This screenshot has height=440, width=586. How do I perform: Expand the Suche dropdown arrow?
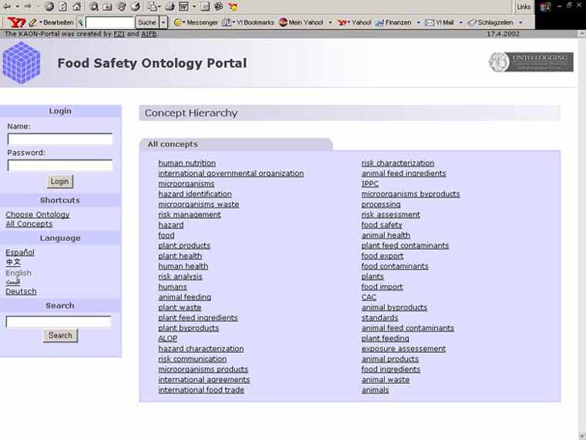coord(163,22)
